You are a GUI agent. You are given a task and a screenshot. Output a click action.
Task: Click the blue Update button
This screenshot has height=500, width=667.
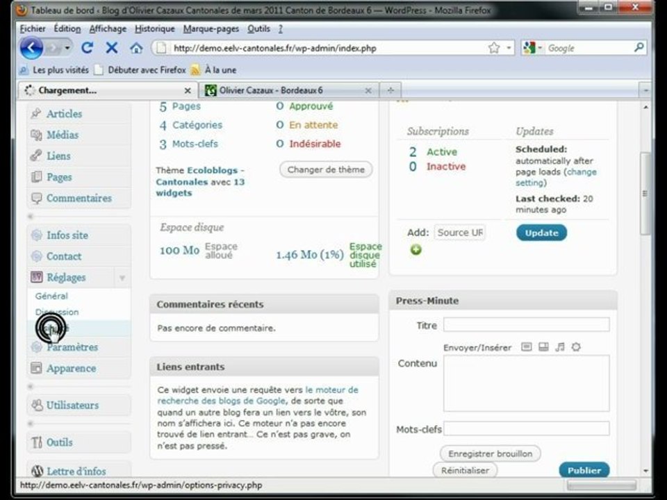pyautogui.click(x=541, y=233)
